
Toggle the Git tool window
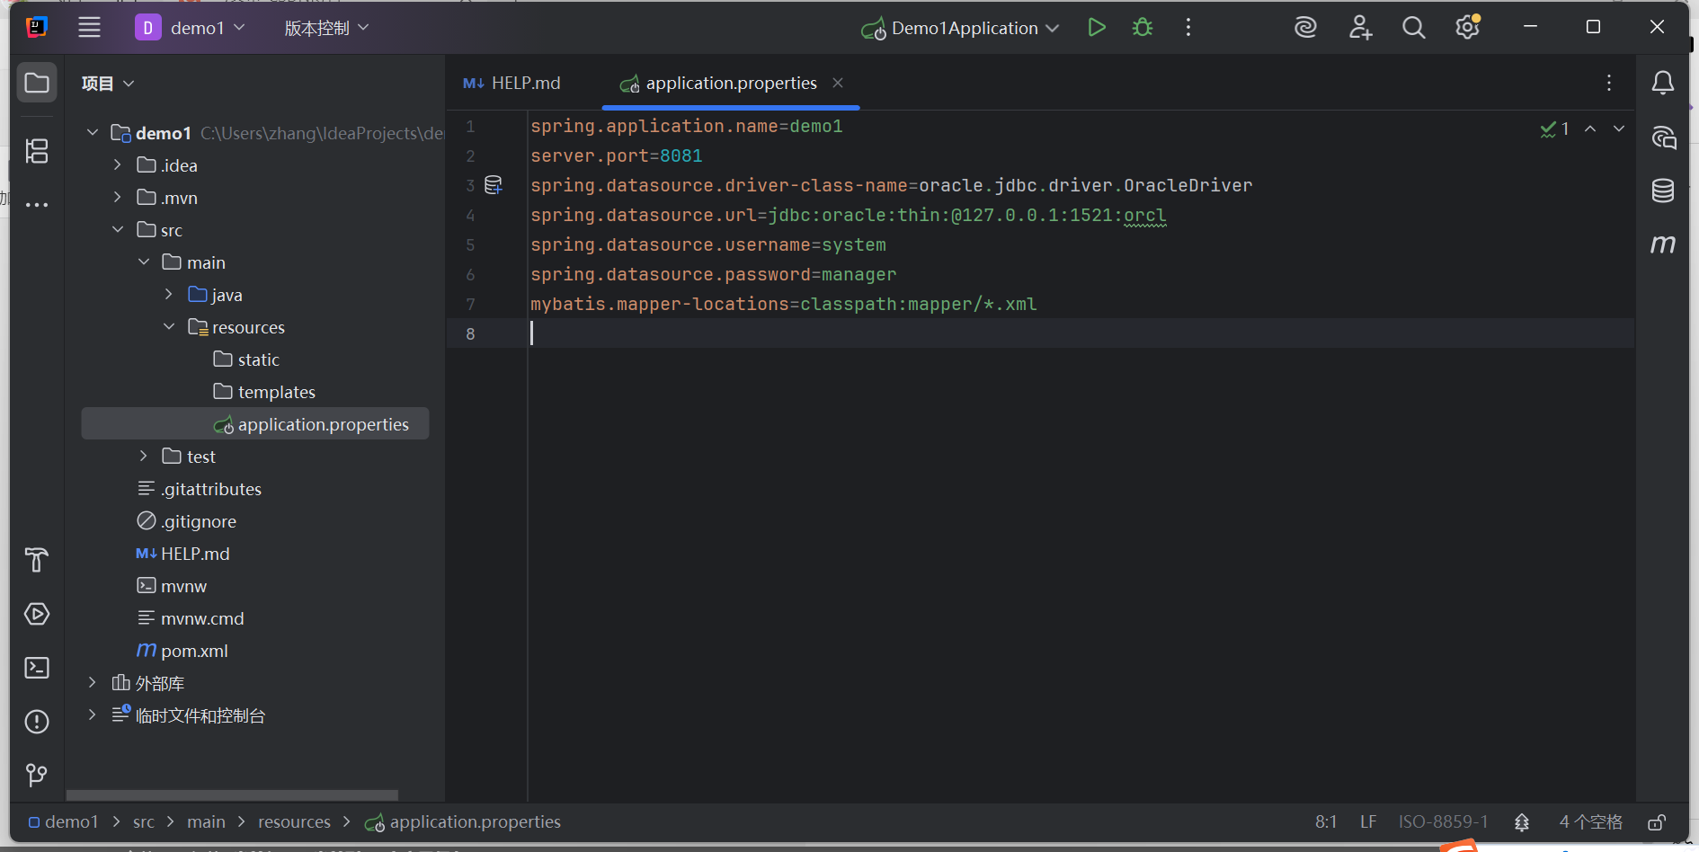[x=36, y=775]
